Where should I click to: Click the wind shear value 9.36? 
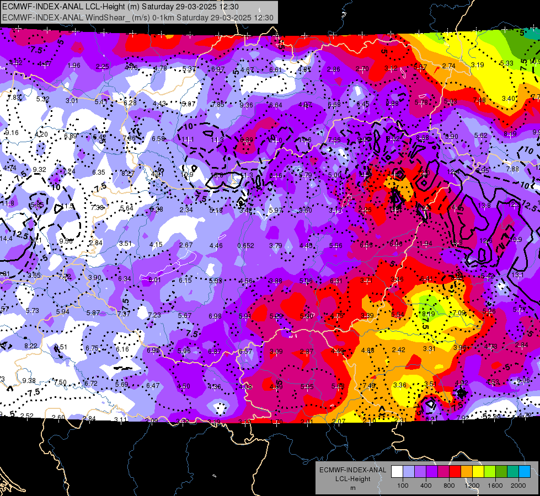click(x=246, y=105)
